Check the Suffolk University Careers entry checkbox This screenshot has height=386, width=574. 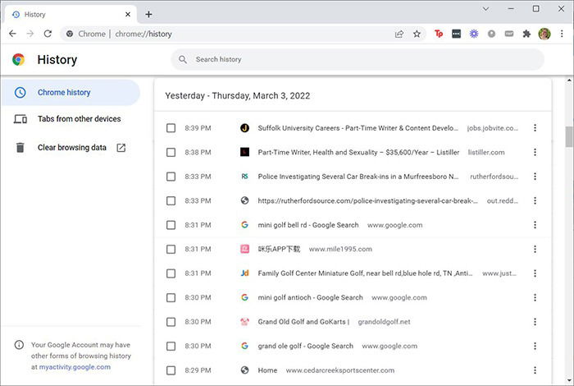(x=171, y=128)
